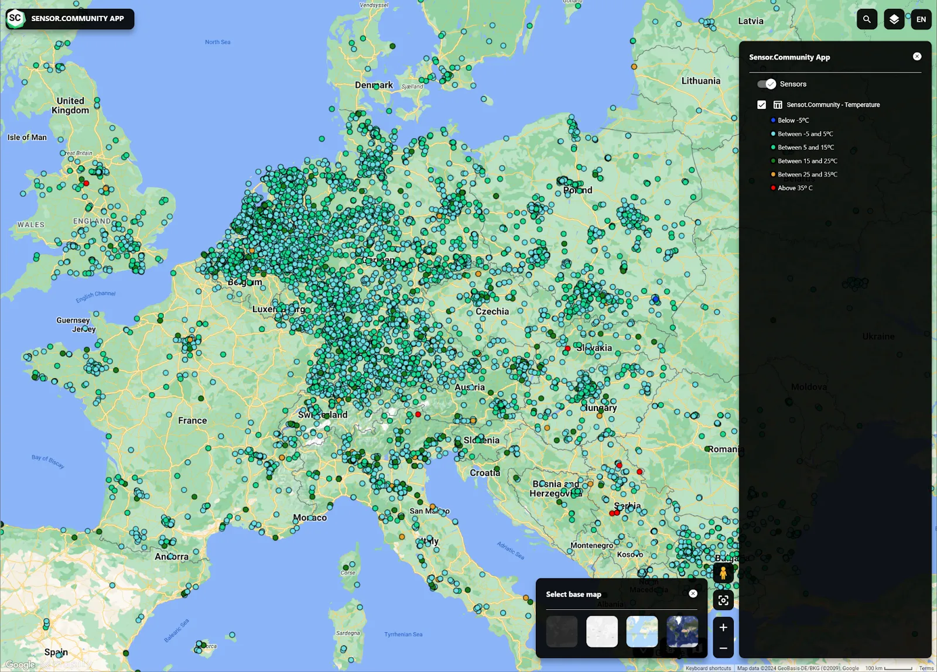Click the temperature layer table icon
The image size is (937, 672).
778,105
